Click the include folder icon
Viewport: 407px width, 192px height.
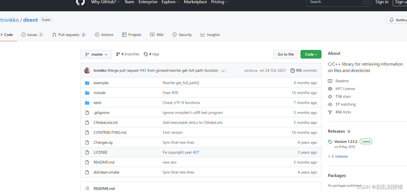click(87, 93)
